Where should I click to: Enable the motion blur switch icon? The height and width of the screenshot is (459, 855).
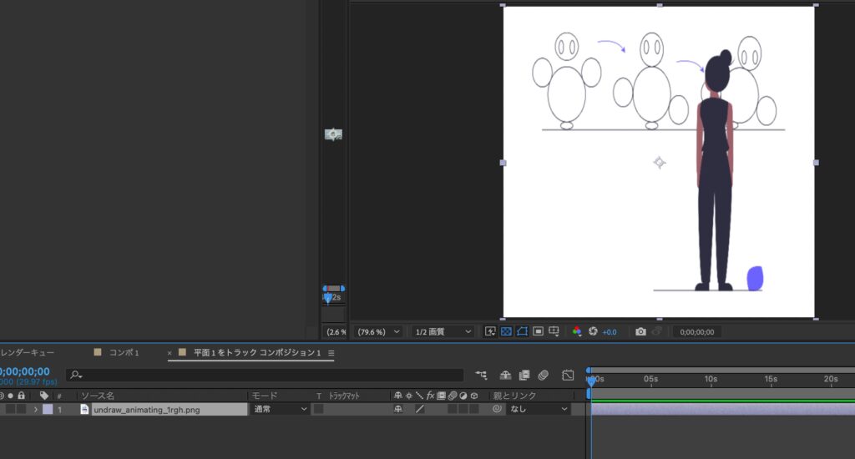click(x=543, y=376)
